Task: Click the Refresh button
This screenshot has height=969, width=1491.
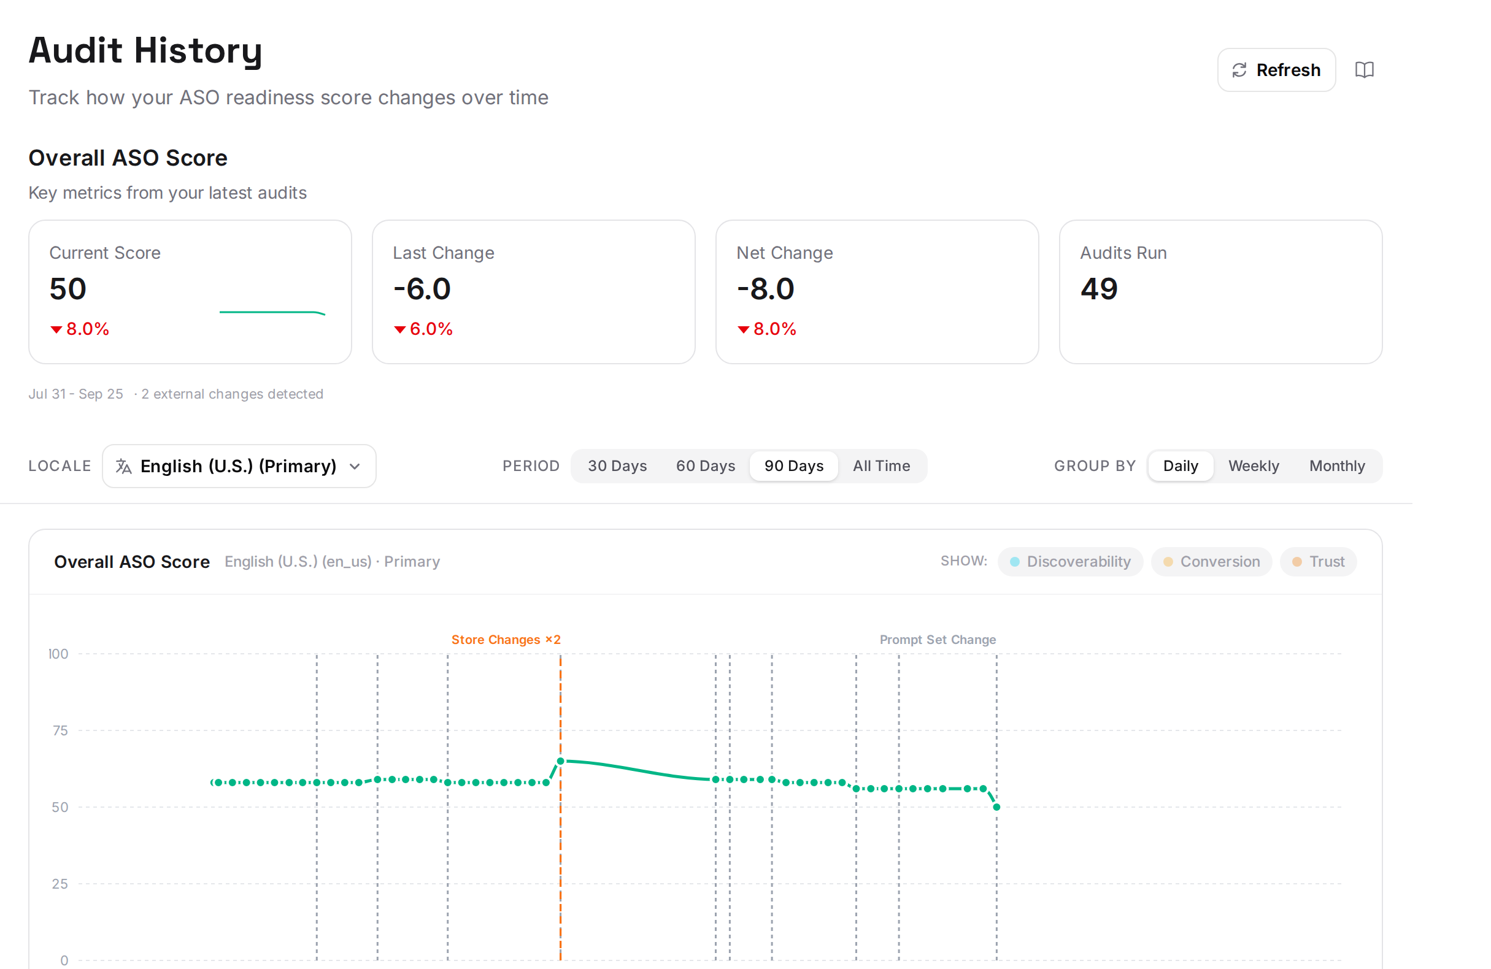Action: [1276, 70]
